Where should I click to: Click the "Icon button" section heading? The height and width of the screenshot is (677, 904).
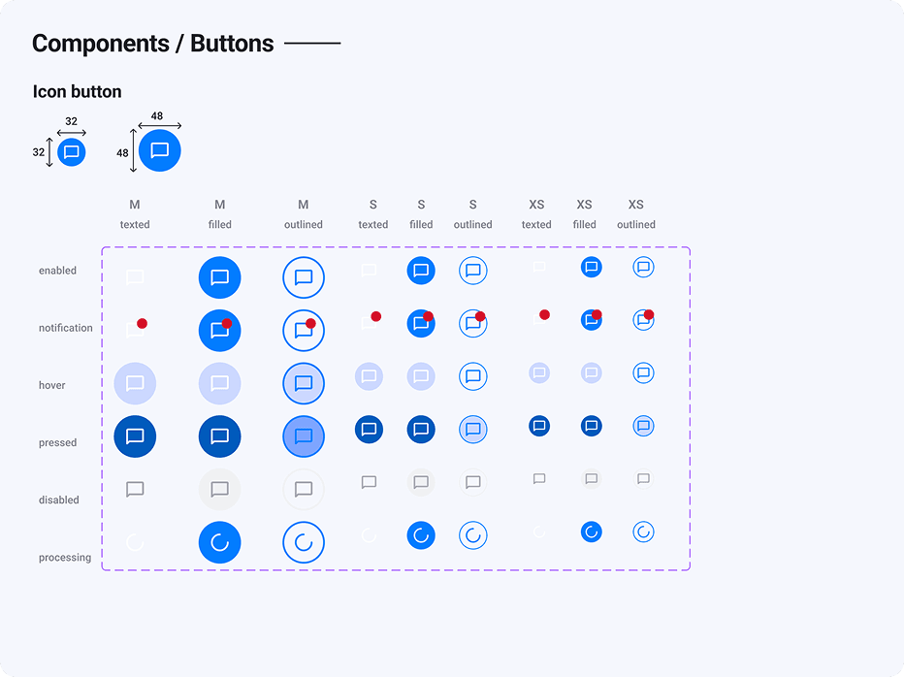click(78, 92)
